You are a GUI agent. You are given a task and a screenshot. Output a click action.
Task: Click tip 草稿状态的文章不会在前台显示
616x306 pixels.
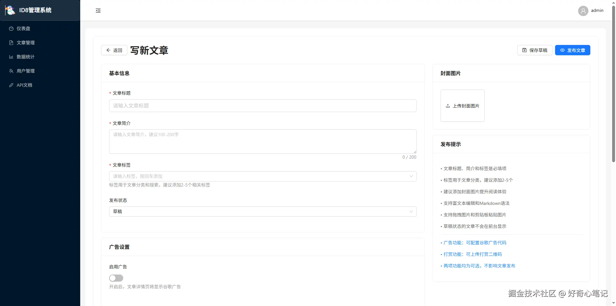(x=474, y=226)
